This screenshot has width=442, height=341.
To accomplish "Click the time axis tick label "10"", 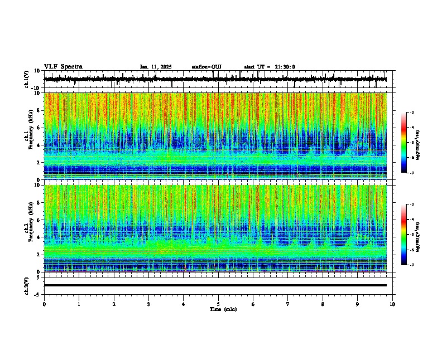I will pos(392,304).
